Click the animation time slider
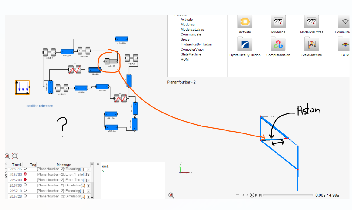 click(x=288, y=195)
